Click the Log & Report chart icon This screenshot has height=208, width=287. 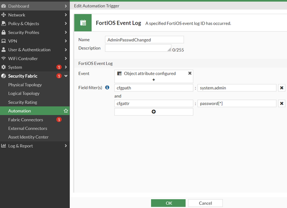(4, 146)
